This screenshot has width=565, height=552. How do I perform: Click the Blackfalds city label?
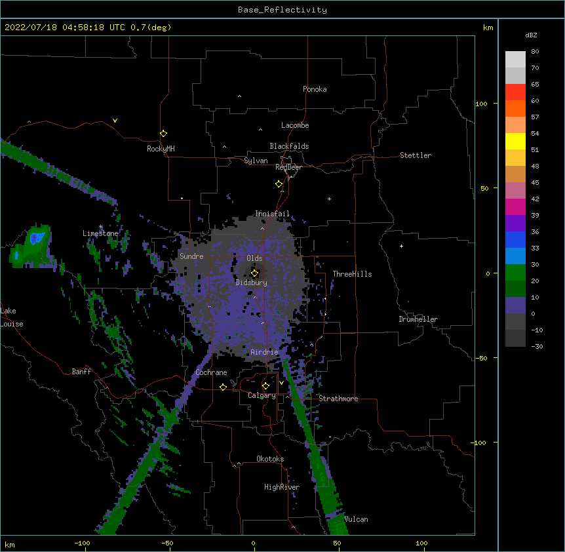289,146
